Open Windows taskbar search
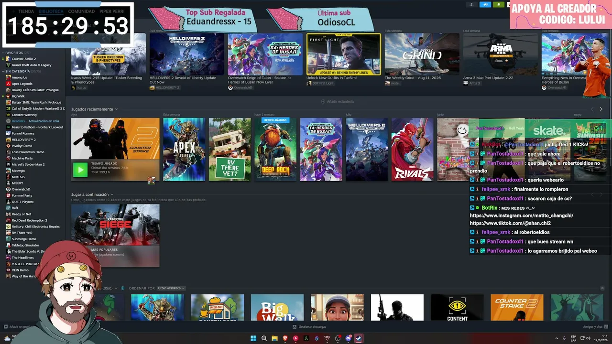 click(x=264, y=338)
